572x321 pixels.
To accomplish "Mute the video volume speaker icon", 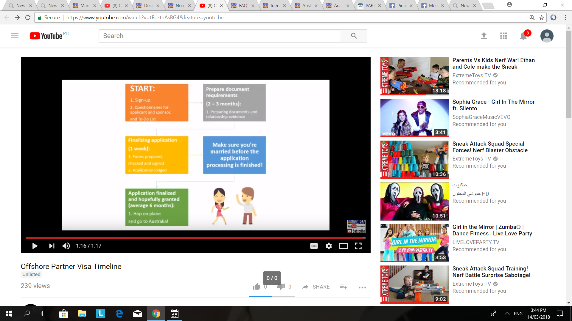I will 66,246.
